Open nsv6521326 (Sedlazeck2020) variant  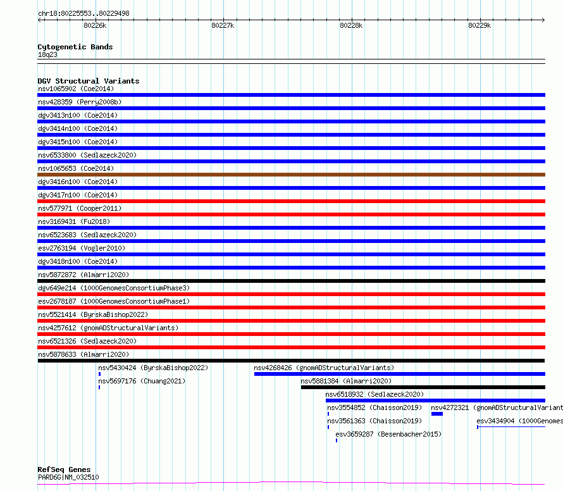click(87, 341)
